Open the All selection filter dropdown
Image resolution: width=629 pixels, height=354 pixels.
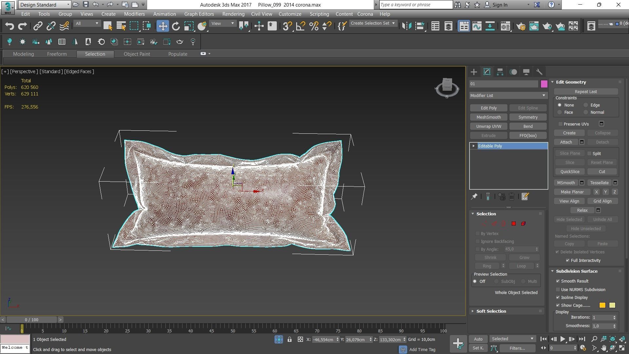[87, 24]
